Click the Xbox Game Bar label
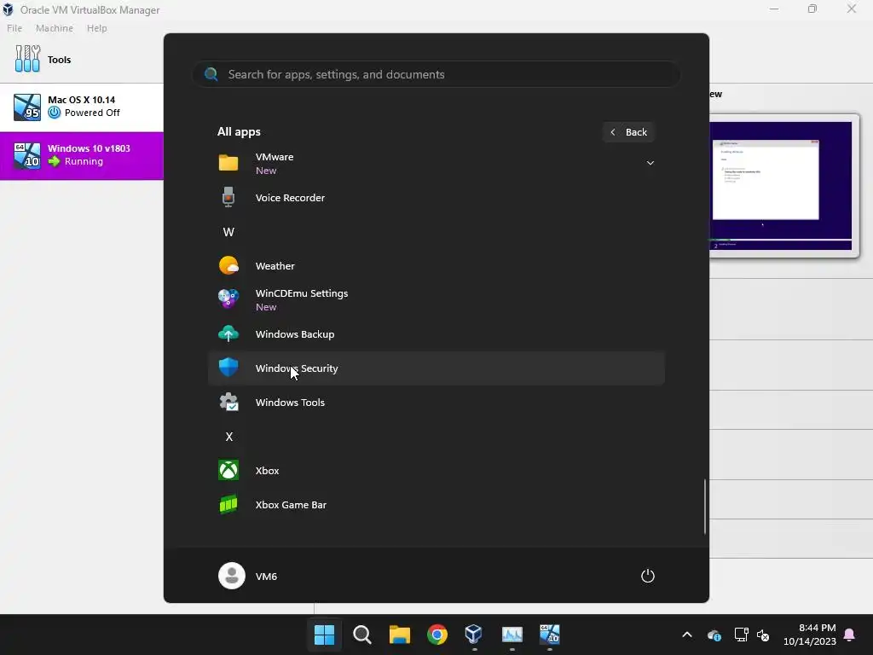This screenshot has width=873, height=655. pos(291,505)
